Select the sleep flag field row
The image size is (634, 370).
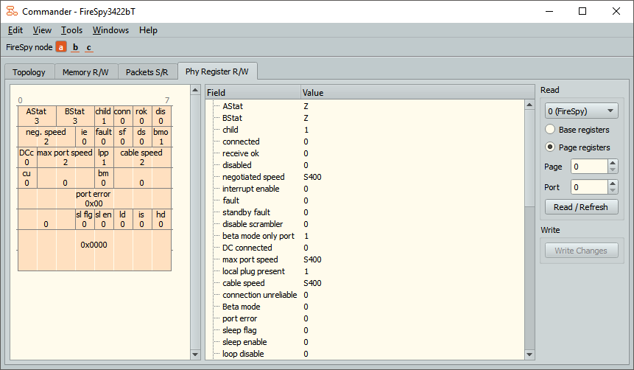click(x=365, y=330)
